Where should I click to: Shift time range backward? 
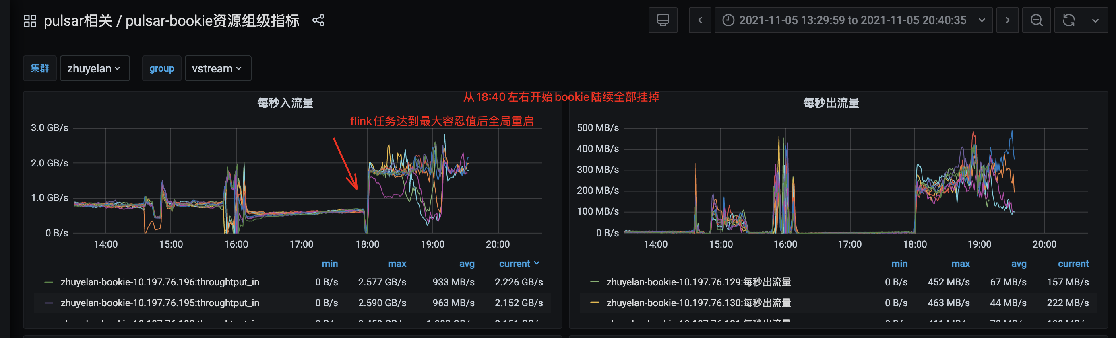click(x=700, y=20)
